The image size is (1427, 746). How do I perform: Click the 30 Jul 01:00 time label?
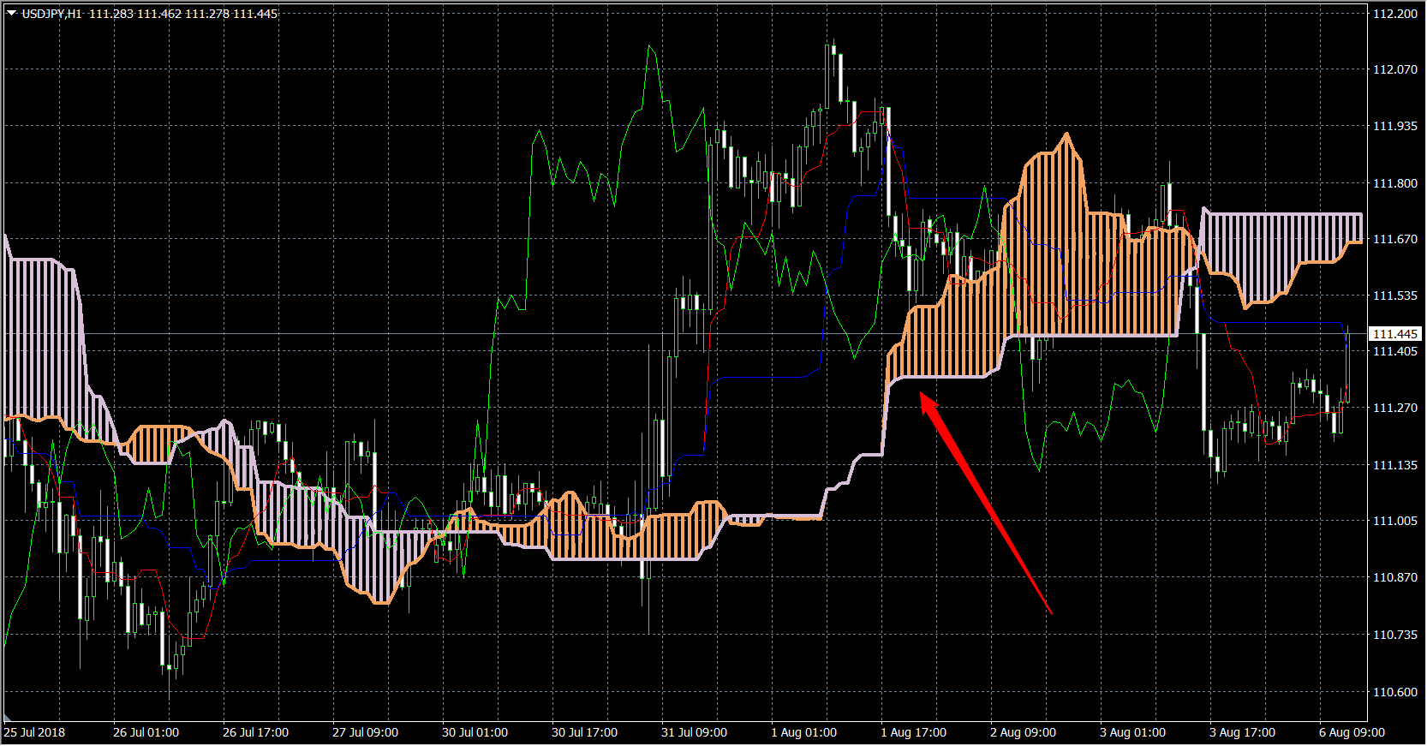(475, 732)
